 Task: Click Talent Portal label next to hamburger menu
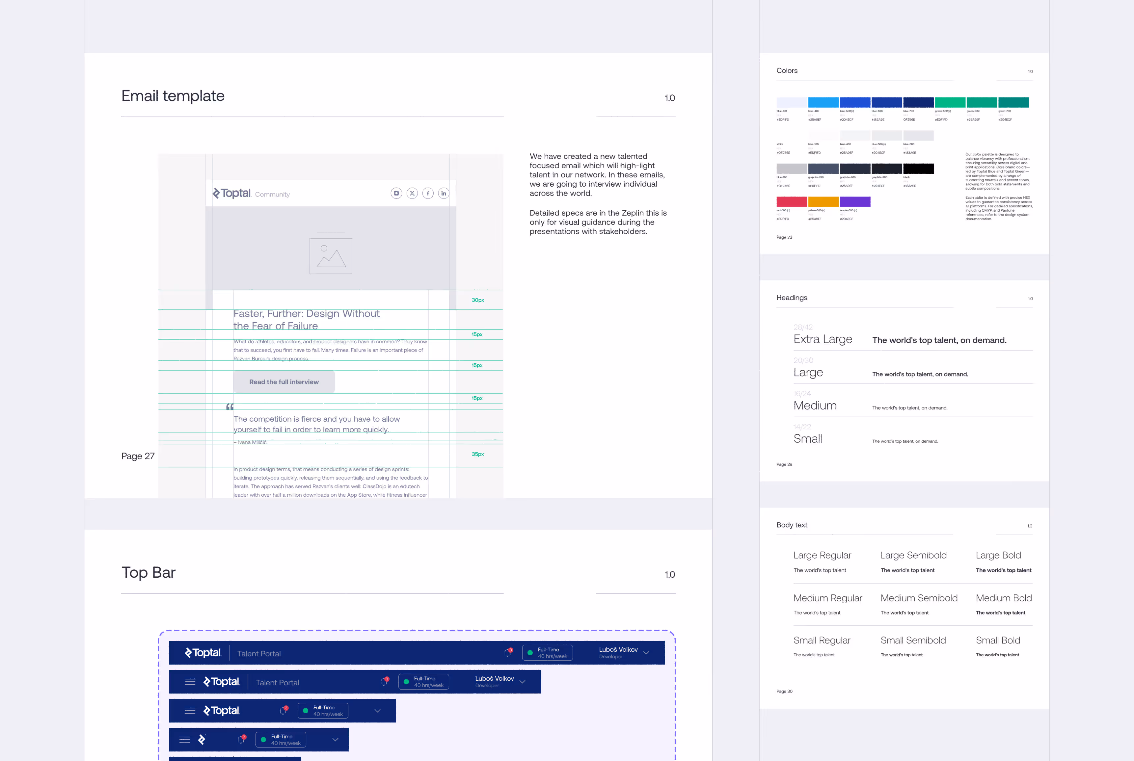[277, 683]
